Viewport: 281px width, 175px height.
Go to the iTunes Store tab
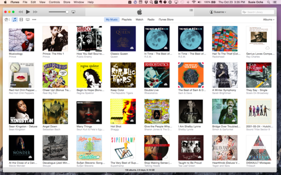(x=166, y=19)
